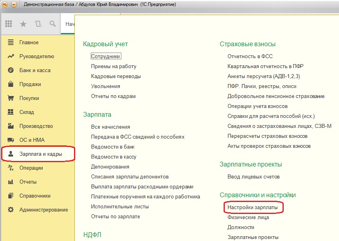The width and height of the screenshot is (339, 241).
Task: Open Ведомости в кассу
Action: (113, 157)
